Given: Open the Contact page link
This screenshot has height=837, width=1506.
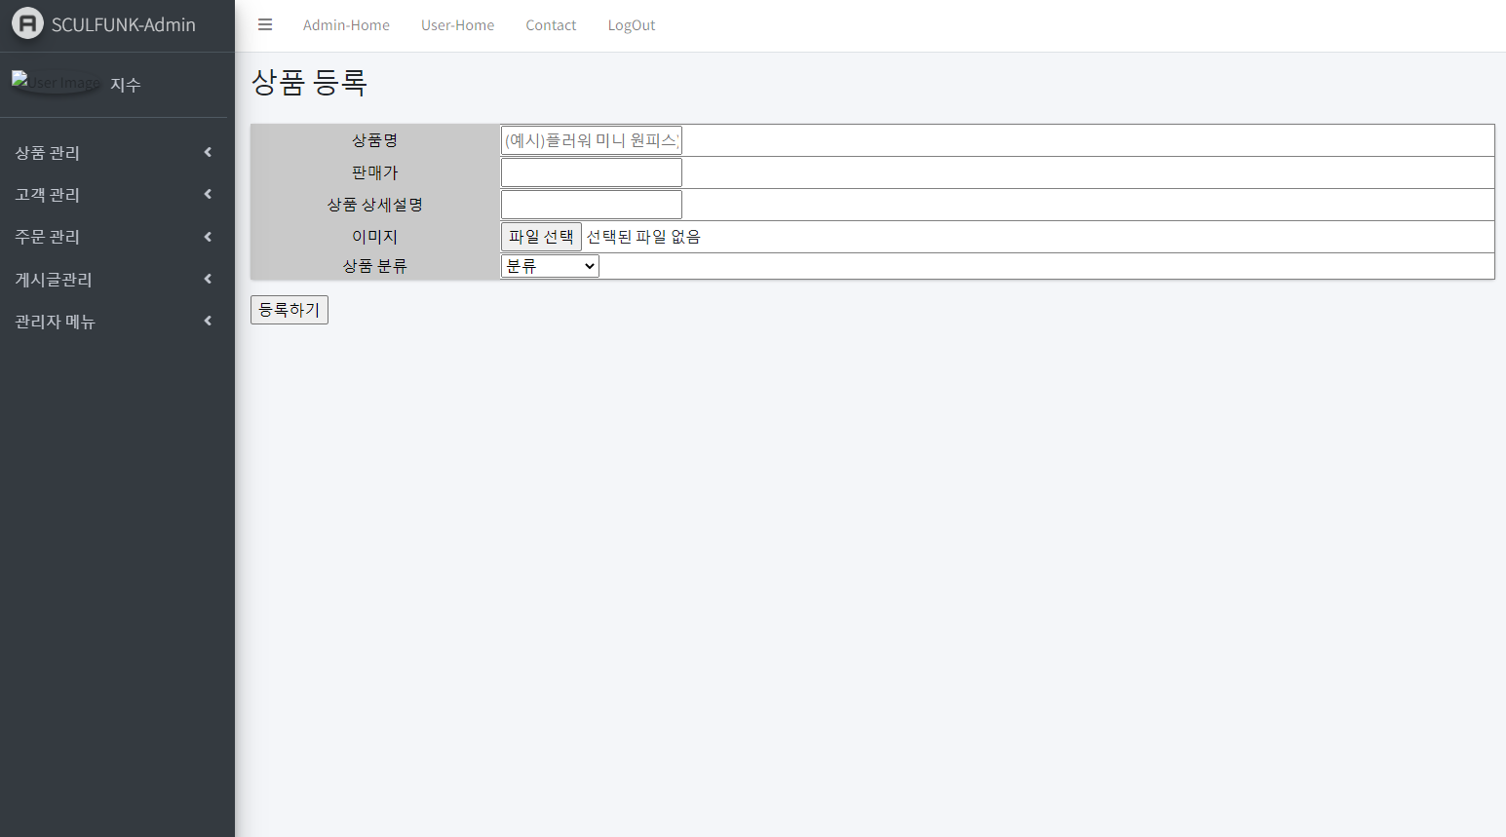Looking at the screenshot, I should click(551, 25).
